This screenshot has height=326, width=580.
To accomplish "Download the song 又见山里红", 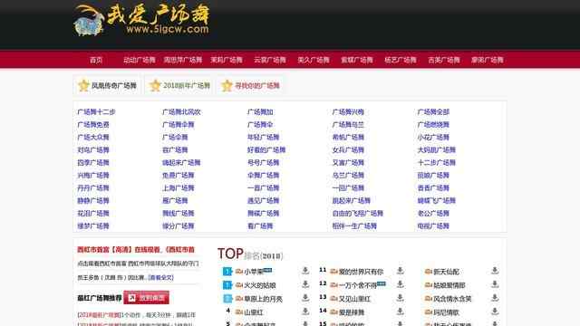I will coord(400,298).
